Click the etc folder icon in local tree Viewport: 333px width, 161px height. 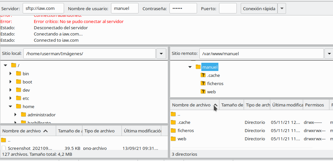(18, 98)
